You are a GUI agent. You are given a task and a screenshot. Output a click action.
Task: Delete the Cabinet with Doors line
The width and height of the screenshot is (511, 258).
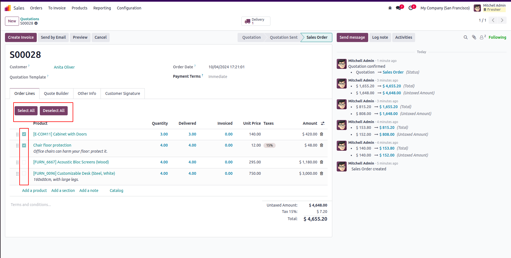(322, 134)
